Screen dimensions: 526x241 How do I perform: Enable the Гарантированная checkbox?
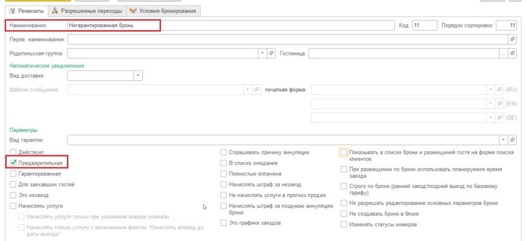click(13, 174)
